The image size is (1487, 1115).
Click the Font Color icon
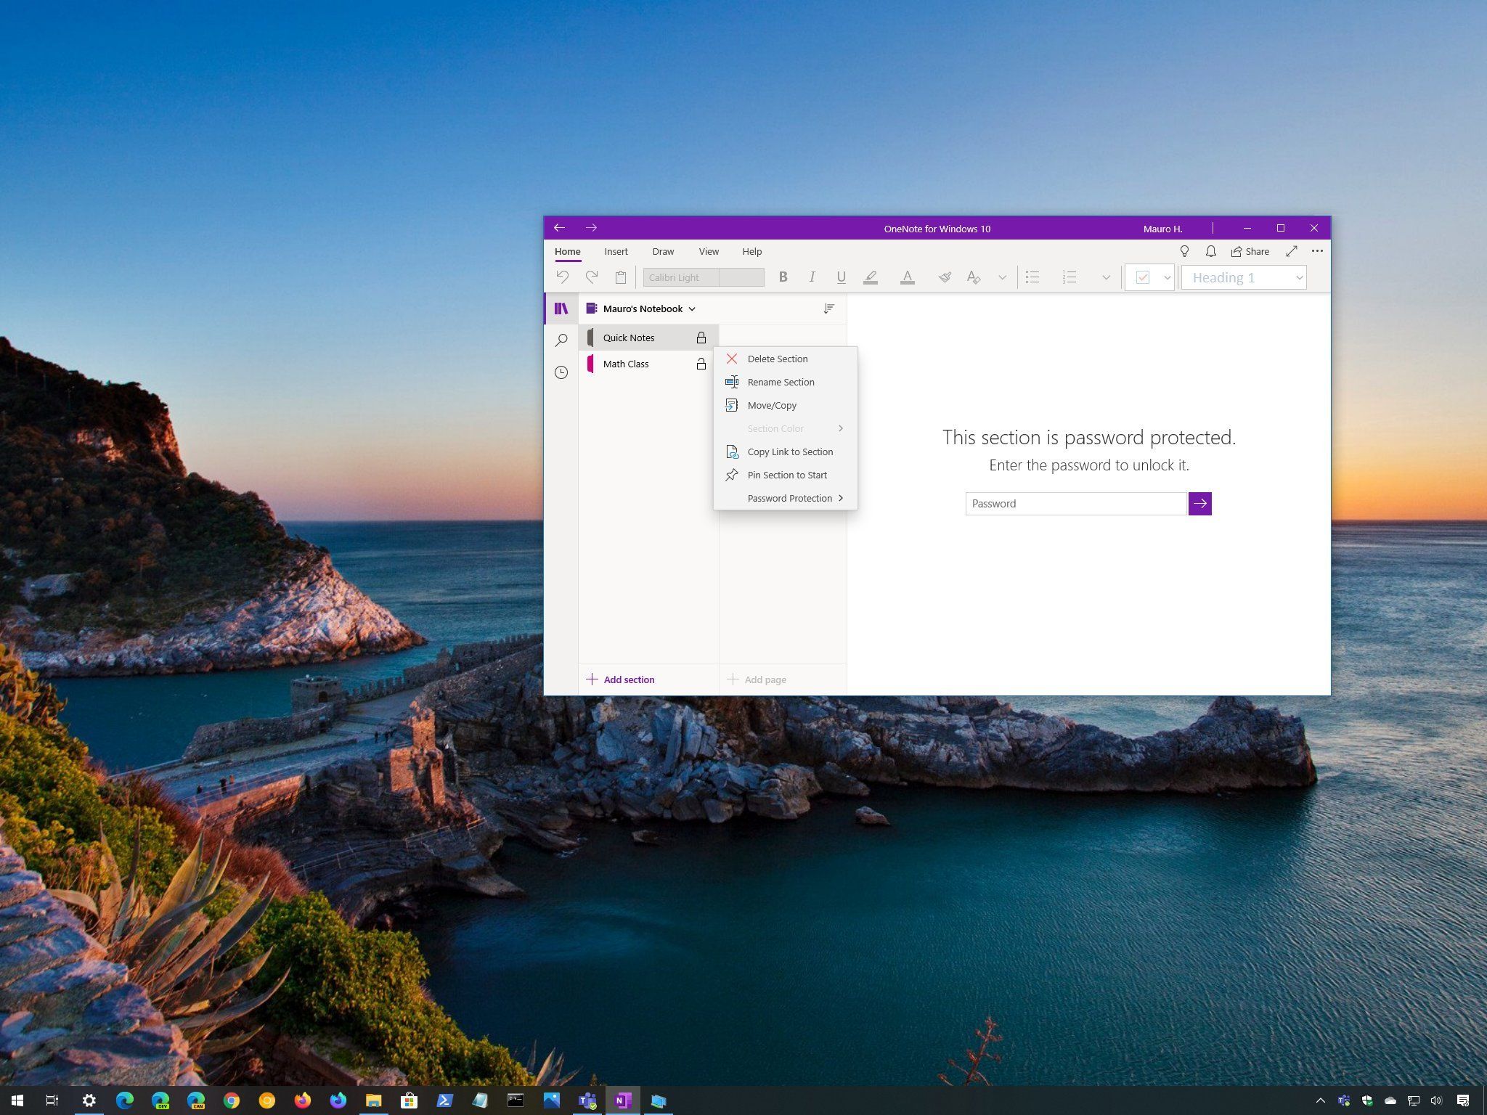tap(908, 277)
